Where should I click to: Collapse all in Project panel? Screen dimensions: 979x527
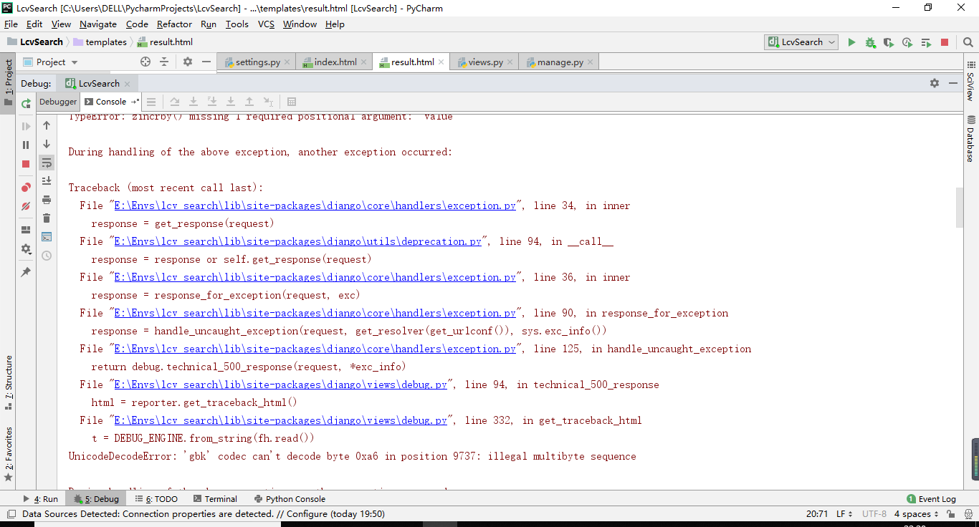click(164, 62)
